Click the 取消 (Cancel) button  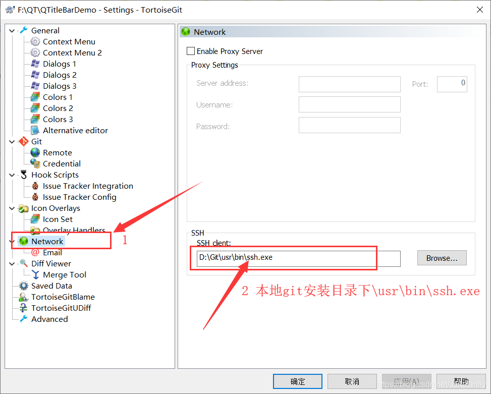click(352, 381)
